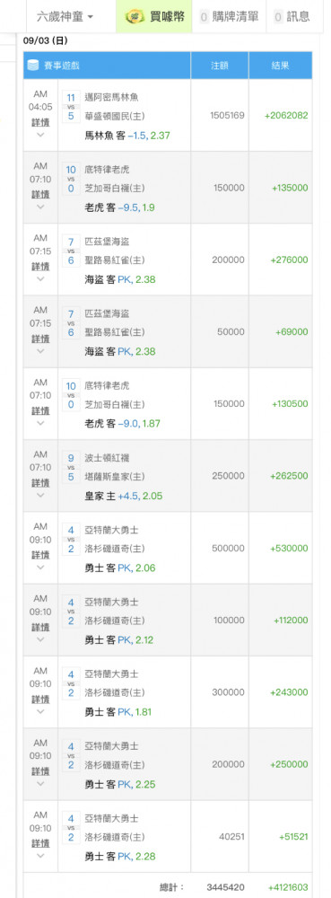Click the database icon in 賽事遊戲 header
This screenshot has height=898, width=331.
tap(34, 66)
